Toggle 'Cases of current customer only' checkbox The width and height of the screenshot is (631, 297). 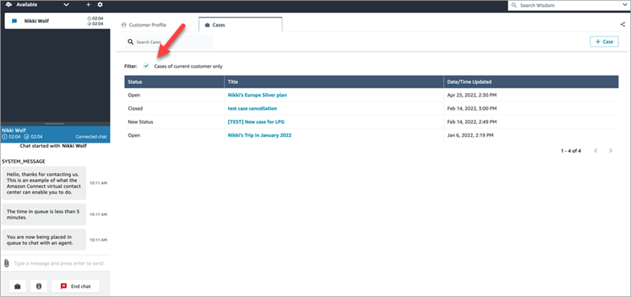pyautogui.click(x=147, y=66)
